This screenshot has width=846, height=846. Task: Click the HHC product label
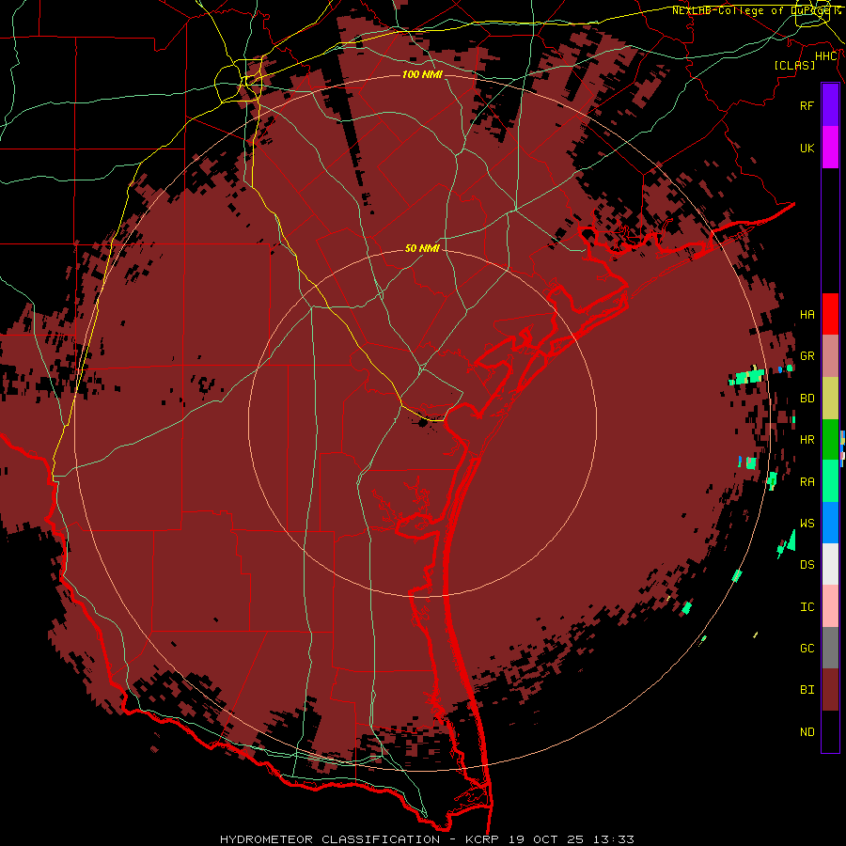pos(826,56)
